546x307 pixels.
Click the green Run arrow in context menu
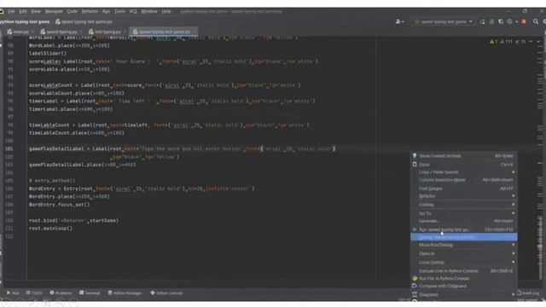pyautogui.click(x=415, y=229)
